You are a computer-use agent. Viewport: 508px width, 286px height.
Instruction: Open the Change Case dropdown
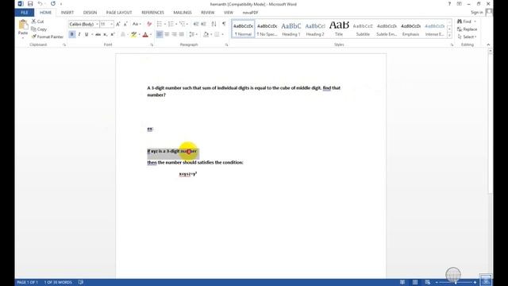pyautogui.click(x=137, y=24)
